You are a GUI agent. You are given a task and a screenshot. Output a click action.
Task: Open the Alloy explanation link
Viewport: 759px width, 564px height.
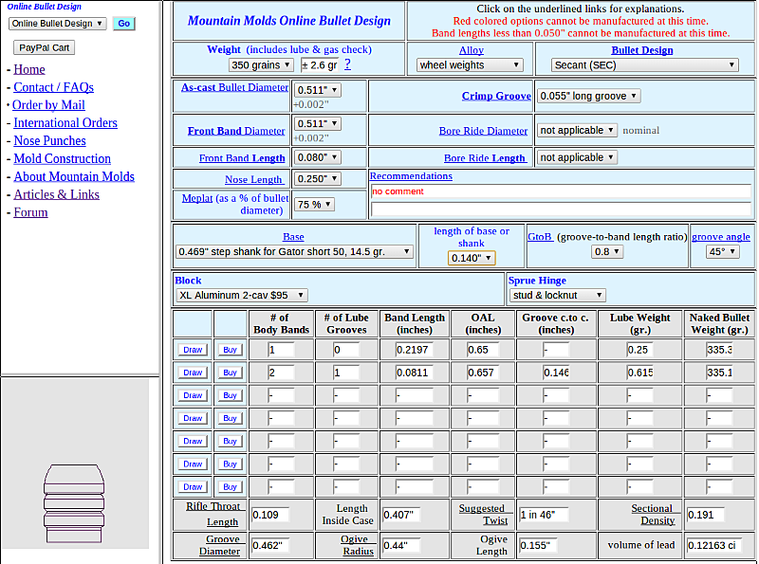(x=471, y=50)
